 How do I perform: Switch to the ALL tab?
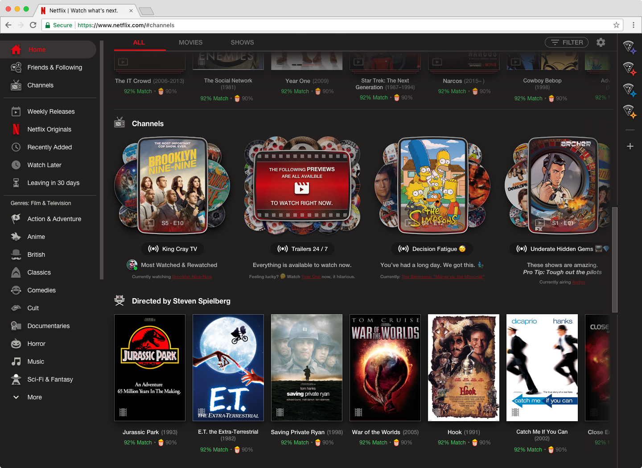(x=139, y=42)
